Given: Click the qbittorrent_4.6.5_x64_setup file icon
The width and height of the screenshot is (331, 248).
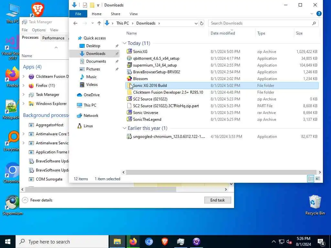Looking at the screenshot, I should [x=129, y=58].
